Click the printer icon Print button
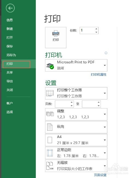Screen dimensions: 136x178 56,38
